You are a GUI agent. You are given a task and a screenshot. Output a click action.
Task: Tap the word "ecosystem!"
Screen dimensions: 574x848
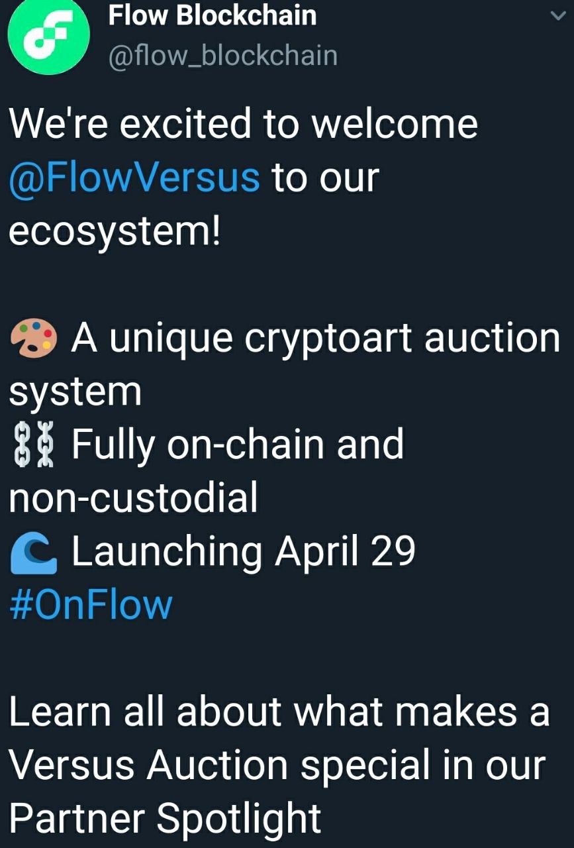(x=115, y=232)
